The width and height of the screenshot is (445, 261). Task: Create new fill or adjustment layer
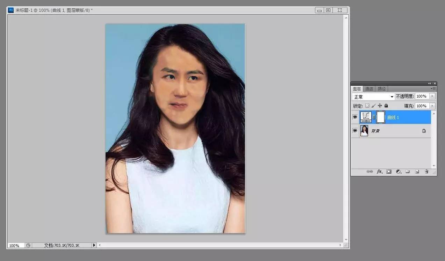pyautogui.click(x=398, y=172)
